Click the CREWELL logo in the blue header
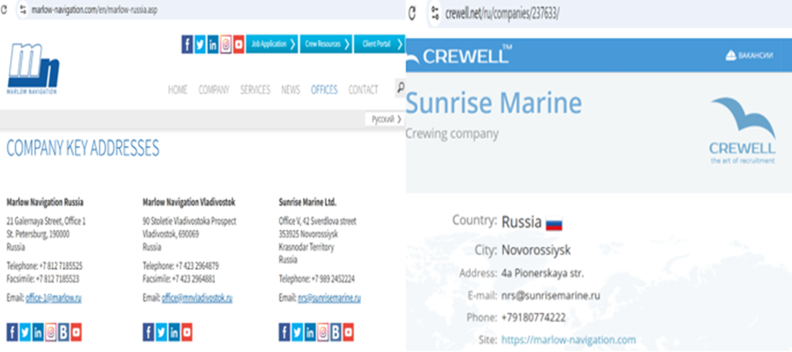The width and height of the screenshot is (792, 352). click(458, 55)
